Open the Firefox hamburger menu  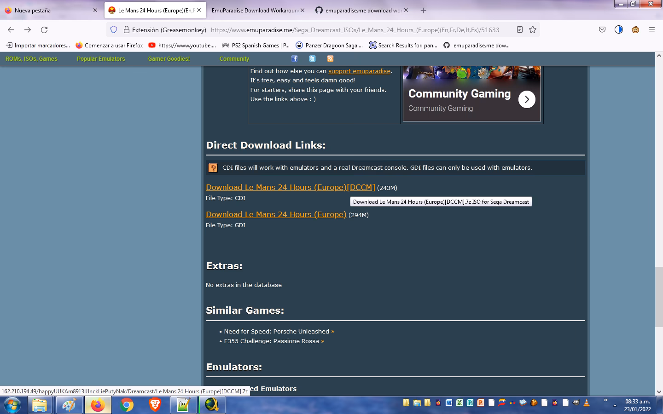652,29
